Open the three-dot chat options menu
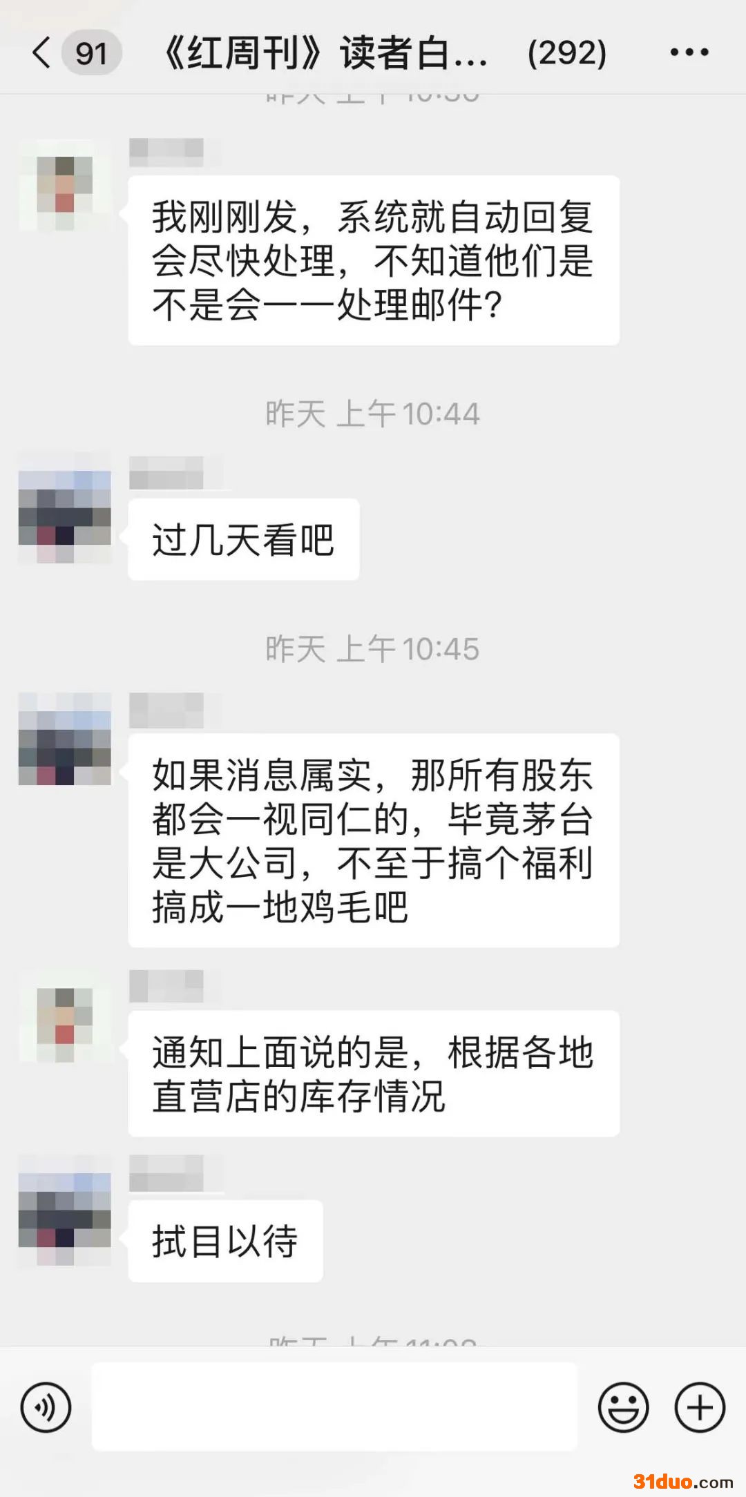 pyautogui.click(x=689, y=52)
